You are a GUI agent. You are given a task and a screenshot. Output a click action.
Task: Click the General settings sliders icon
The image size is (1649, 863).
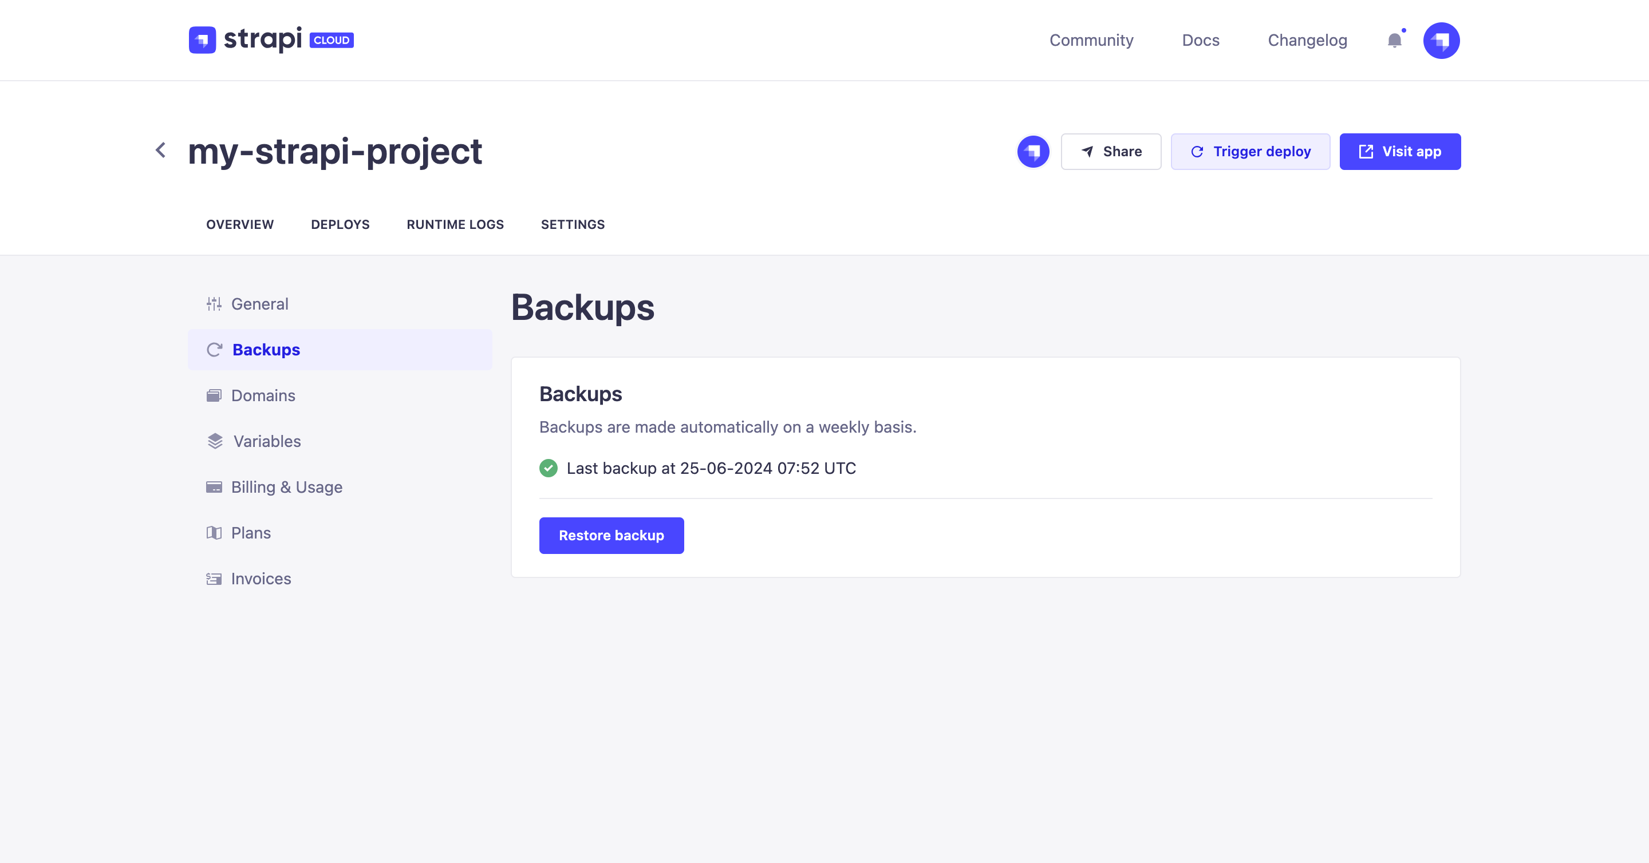pos(215,304)
